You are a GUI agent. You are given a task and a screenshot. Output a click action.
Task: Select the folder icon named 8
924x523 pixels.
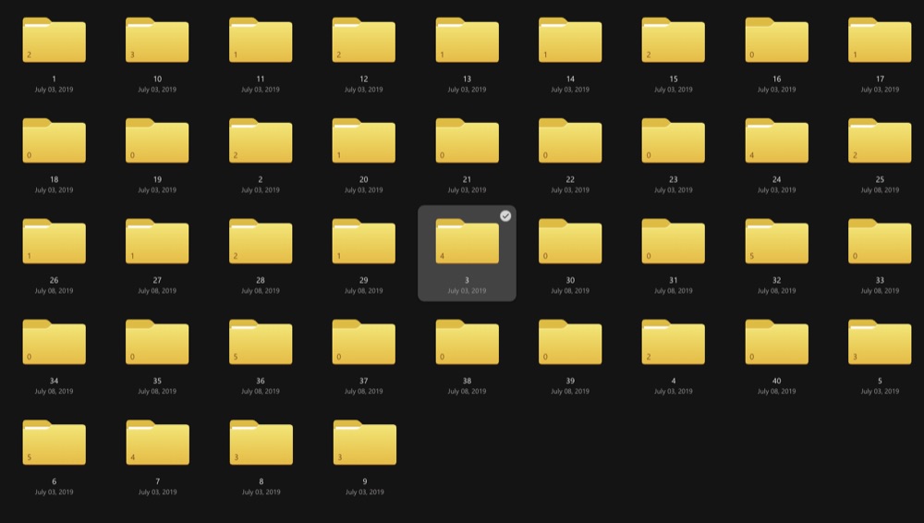pyautogui.click(x=261, y=443)
